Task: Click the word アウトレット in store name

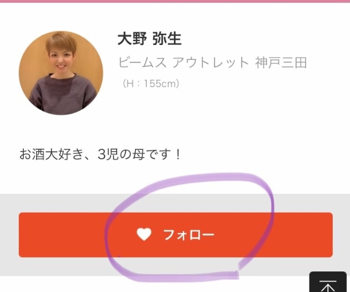Action: tap(211, 63)
